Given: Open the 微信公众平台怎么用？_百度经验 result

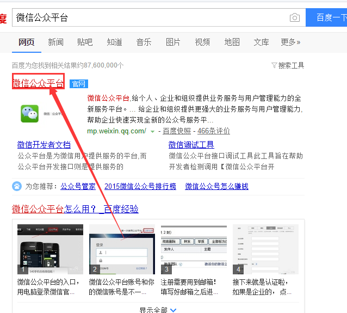Looking at the screenshot, I should (75, 209).
